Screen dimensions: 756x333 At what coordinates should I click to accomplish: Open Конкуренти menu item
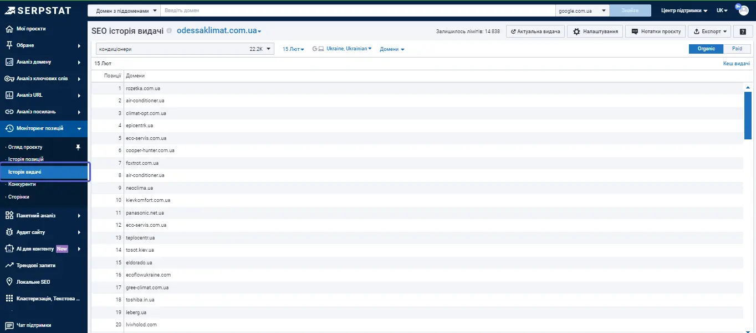22,184
